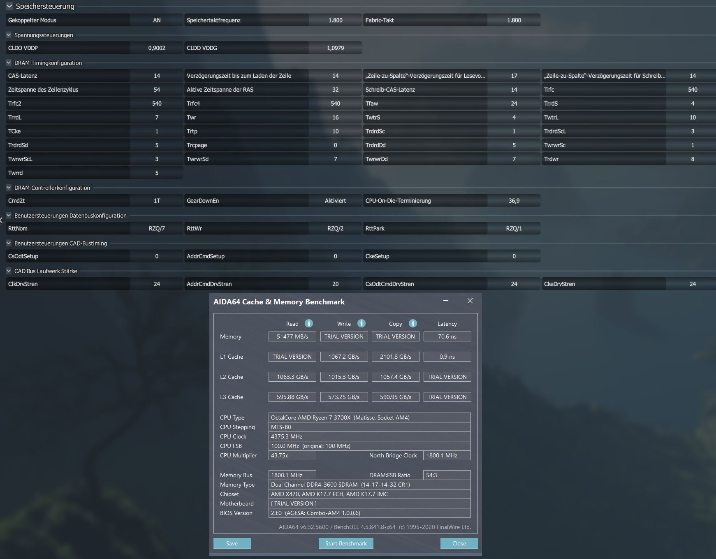Click the GearDownEn value Aktiviert
The height and width of the screenshot is (559, 716).
pyautogui.click(x=335, y=201)
